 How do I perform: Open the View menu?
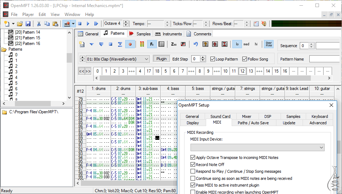[55, 15]
